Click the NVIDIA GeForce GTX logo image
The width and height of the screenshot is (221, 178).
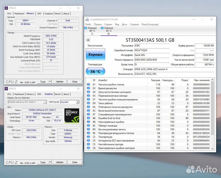click(72, 116)
